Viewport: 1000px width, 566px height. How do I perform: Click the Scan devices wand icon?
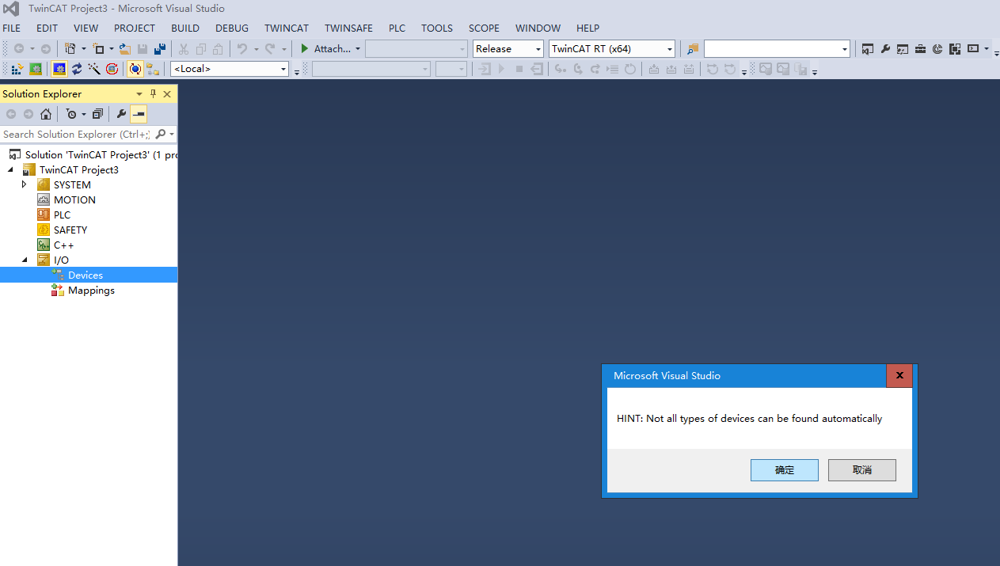click(94, 69)
